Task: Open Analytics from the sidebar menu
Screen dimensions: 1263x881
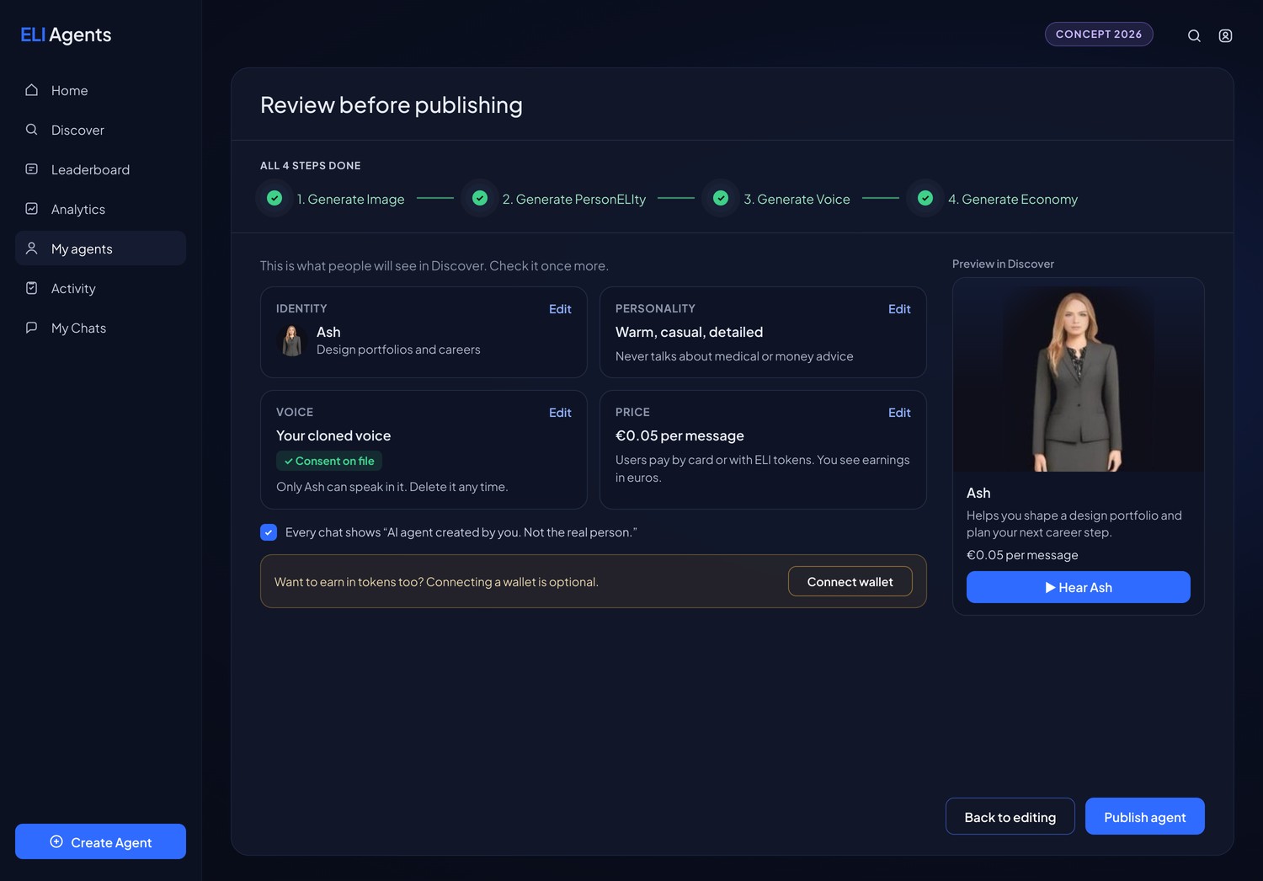Action: [x=100, y=209]
